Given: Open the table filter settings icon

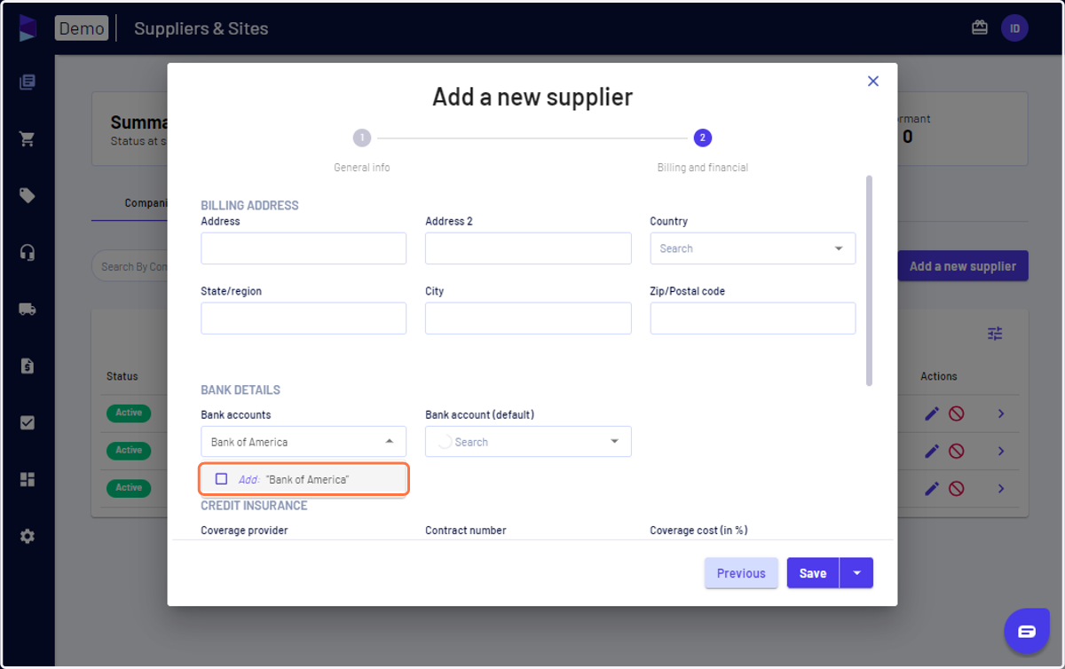Looking at the screenshot, I should coord(995,334).
